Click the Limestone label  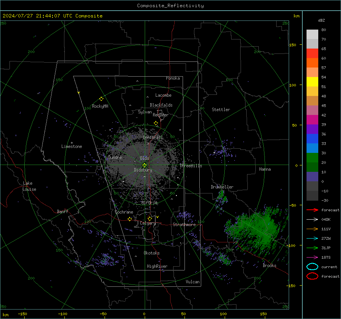[72, 146]
